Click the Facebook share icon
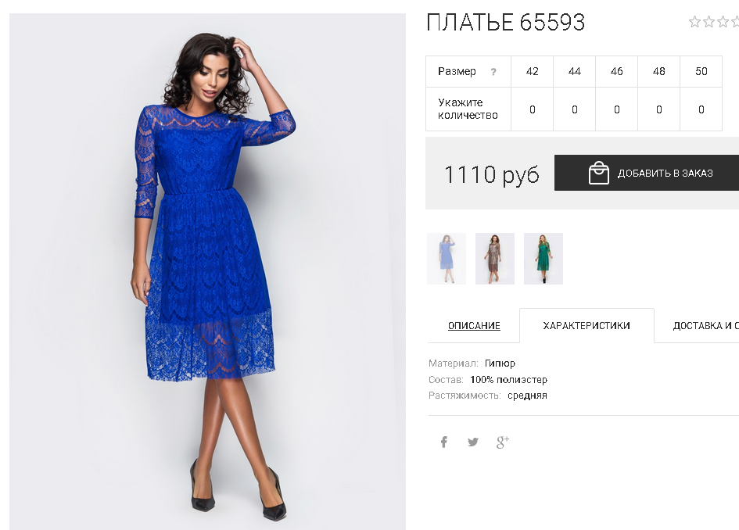 click(443, 442)
